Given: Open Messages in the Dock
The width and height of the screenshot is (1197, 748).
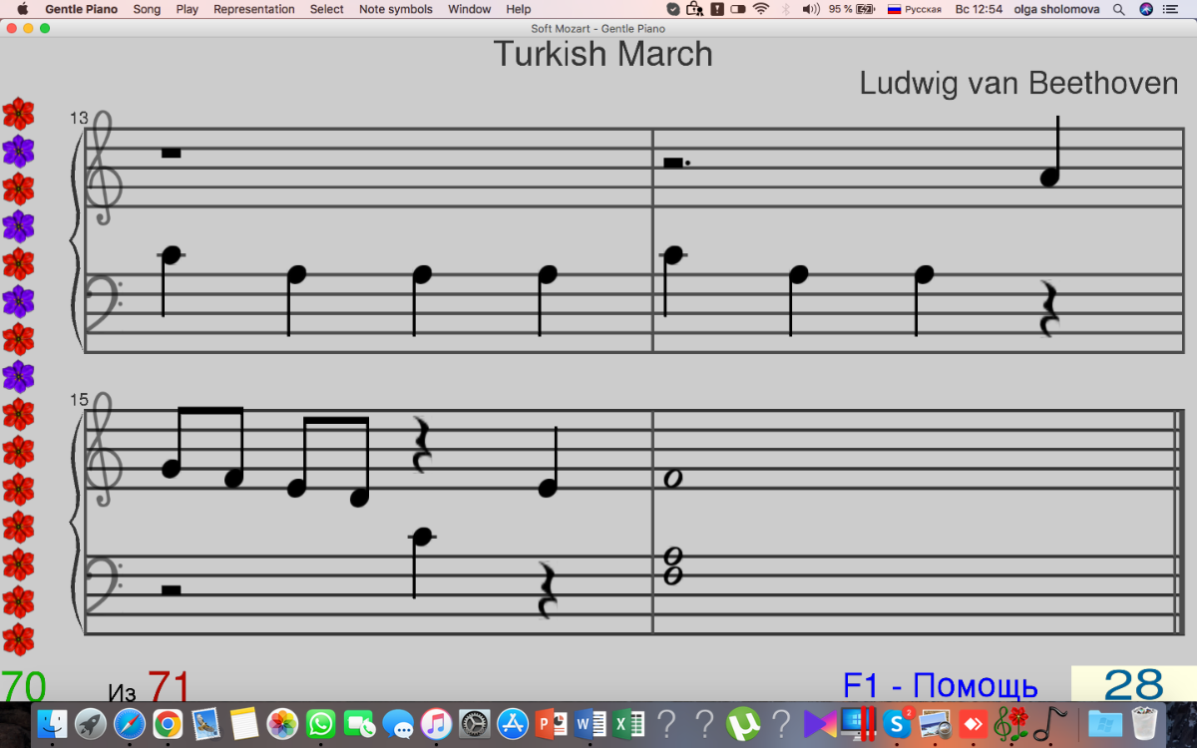Looking at the screenshot, I should coord(398,724).
